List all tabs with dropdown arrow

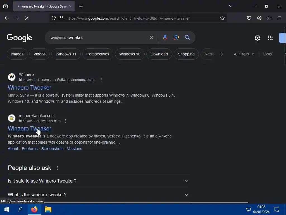pos(230,6)
